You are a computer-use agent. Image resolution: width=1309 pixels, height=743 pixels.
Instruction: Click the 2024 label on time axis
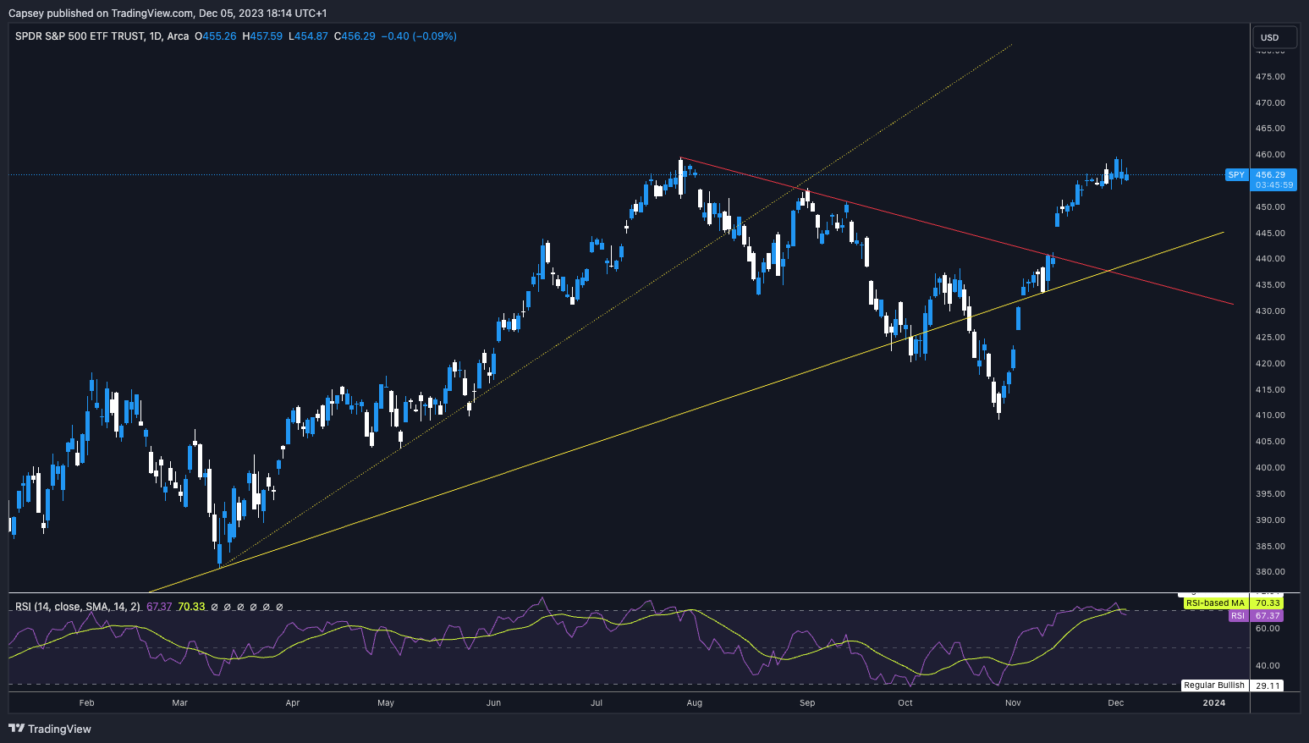coord(1213,702)
